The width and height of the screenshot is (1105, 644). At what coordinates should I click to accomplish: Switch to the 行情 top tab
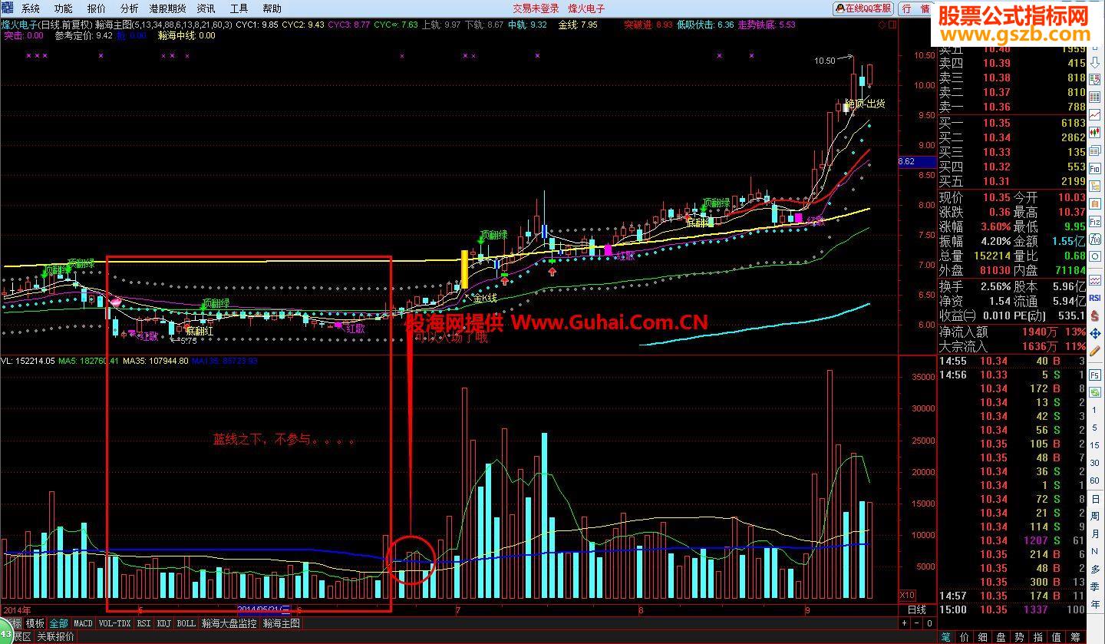pos(915,8)
